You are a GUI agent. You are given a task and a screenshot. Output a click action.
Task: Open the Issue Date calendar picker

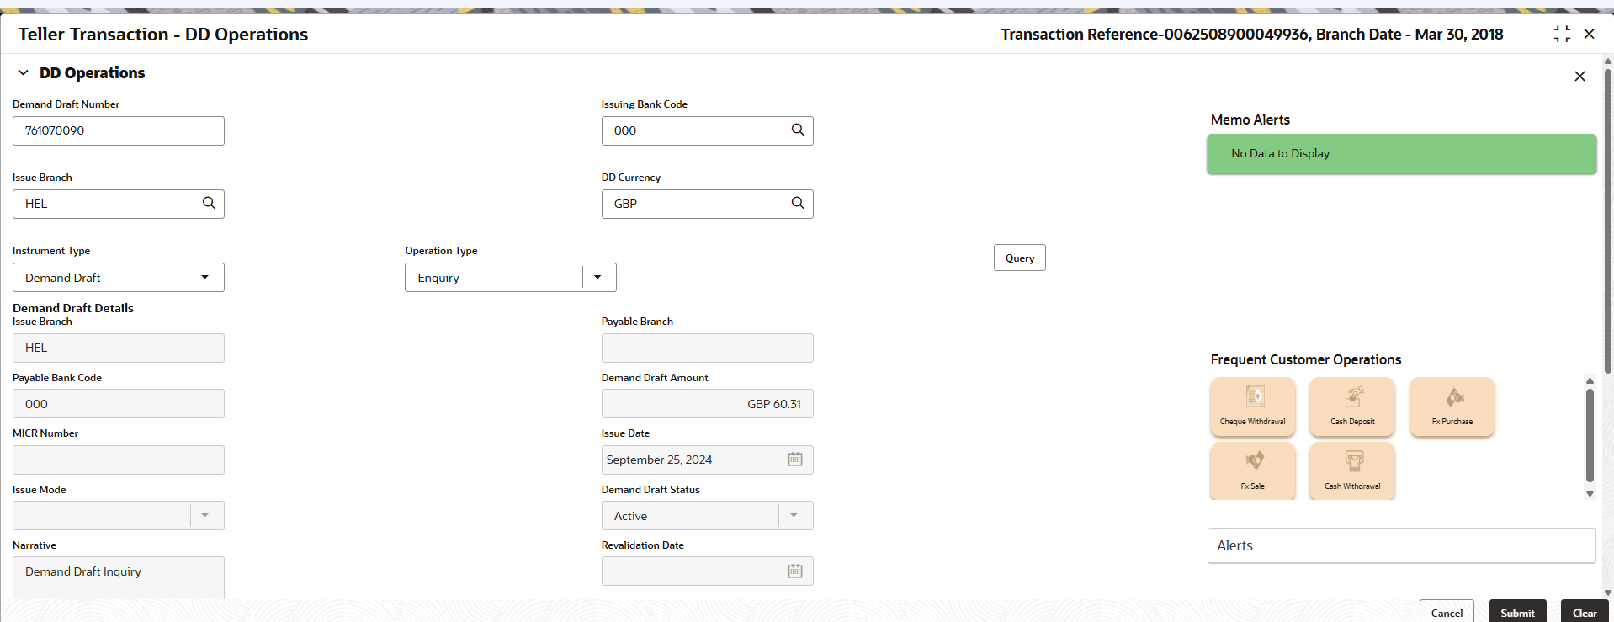coord(795,459)
